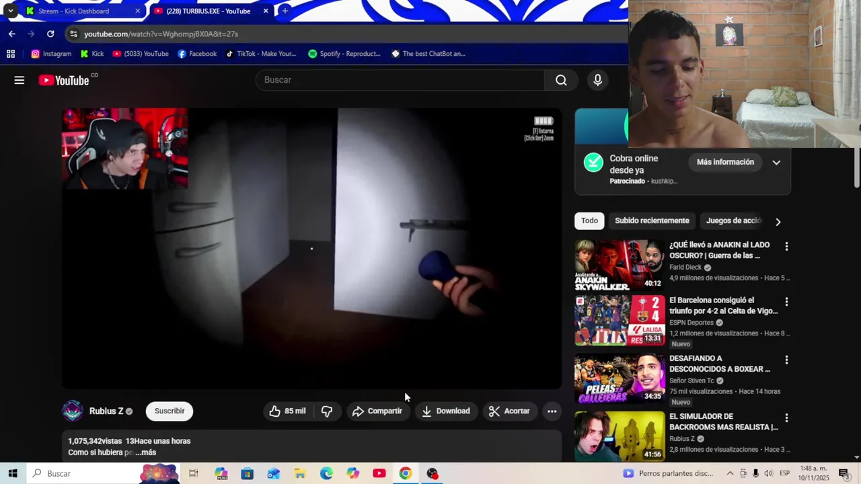Open options for the Barcelona video

[786, 302]
